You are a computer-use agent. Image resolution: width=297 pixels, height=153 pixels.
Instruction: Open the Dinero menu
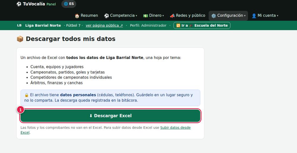(x=154, y=15)
